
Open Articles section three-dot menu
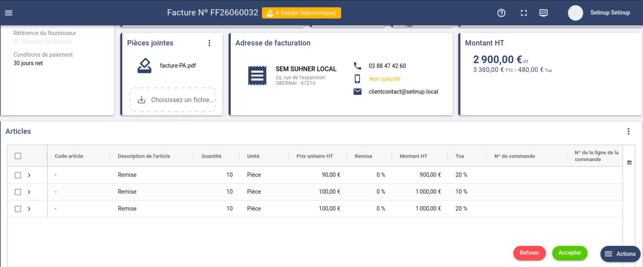[629, 131]
